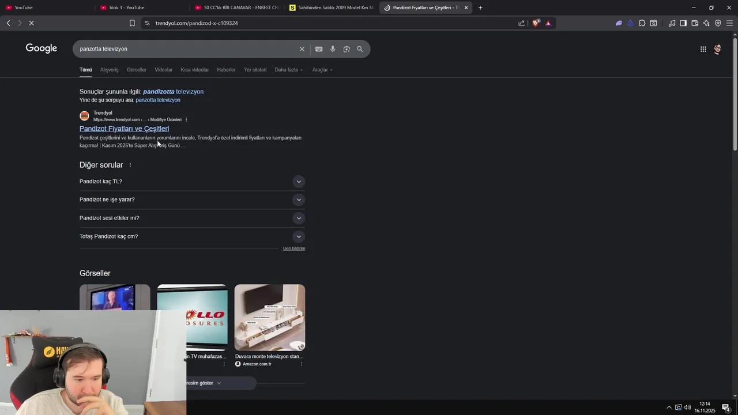Screen dimensions: 738x415
Task: Open the Brave Wallet icon
Action: (695, 23)
